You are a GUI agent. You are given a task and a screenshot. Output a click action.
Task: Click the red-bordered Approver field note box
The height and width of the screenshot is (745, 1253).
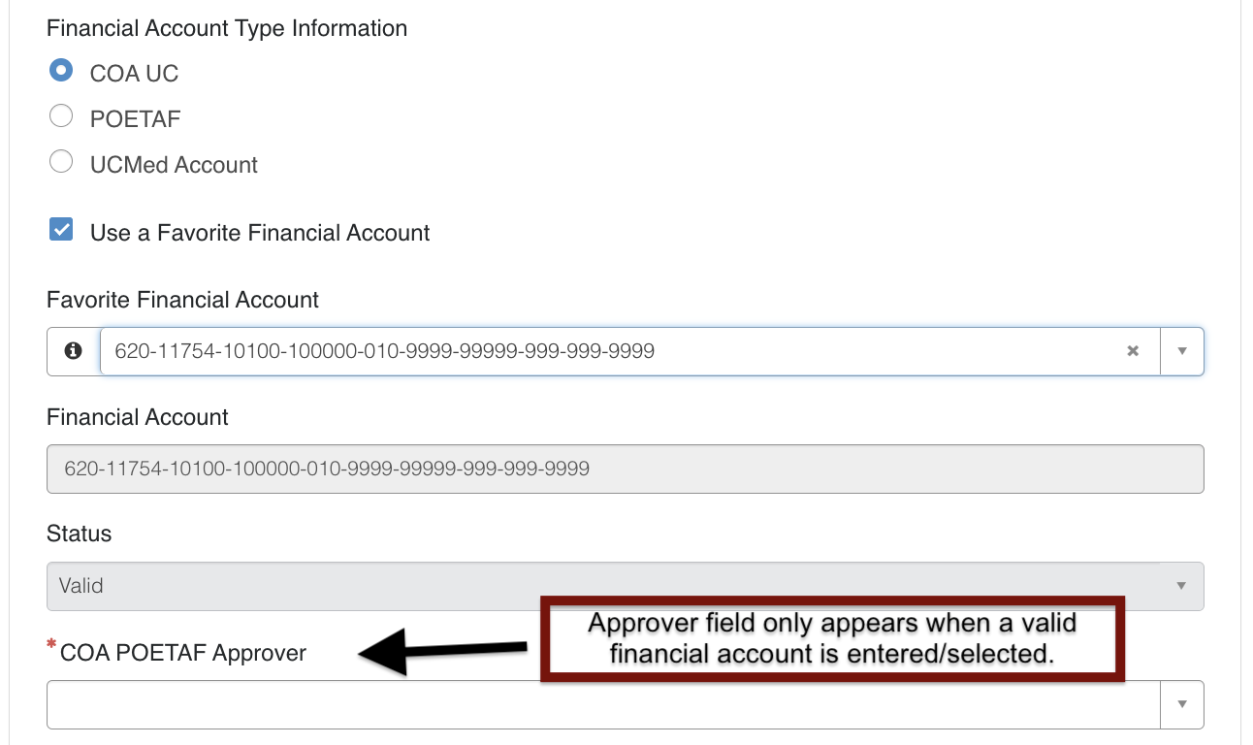tap(832, 638)
